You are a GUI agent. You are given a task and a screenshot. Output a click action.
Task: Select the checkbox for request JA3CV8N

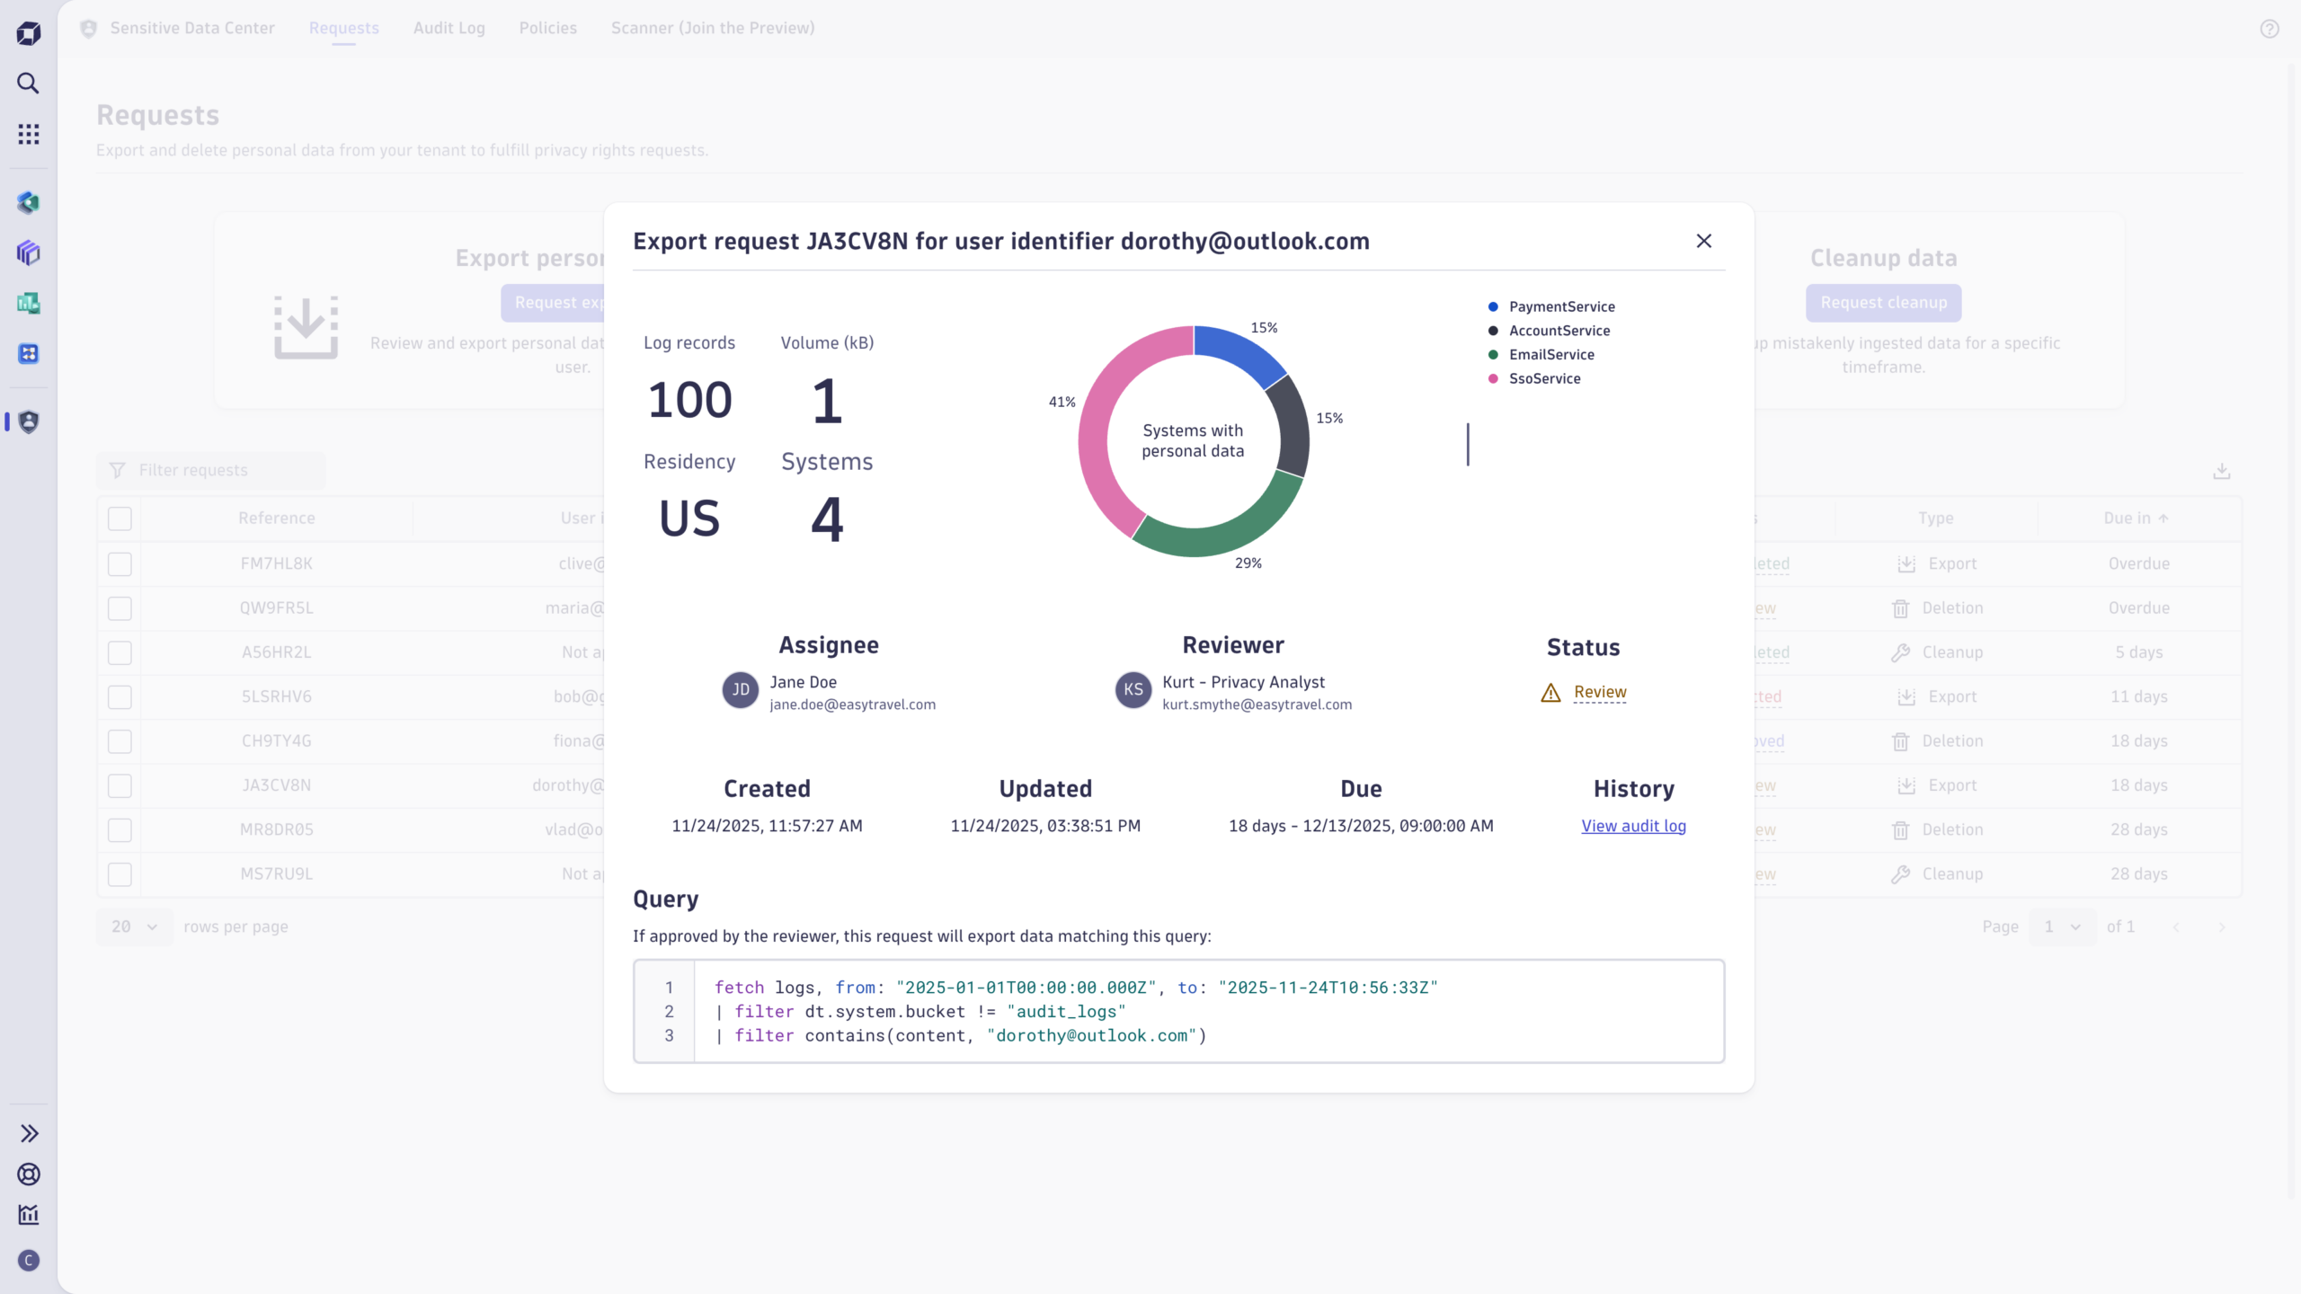[x=120, y=785]
